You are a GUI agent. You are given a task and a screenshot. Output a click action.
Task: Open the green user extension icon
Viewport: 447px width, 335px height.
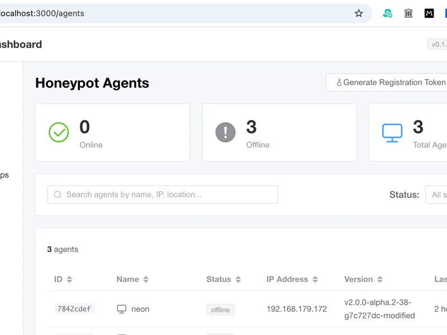pos(387,13)
